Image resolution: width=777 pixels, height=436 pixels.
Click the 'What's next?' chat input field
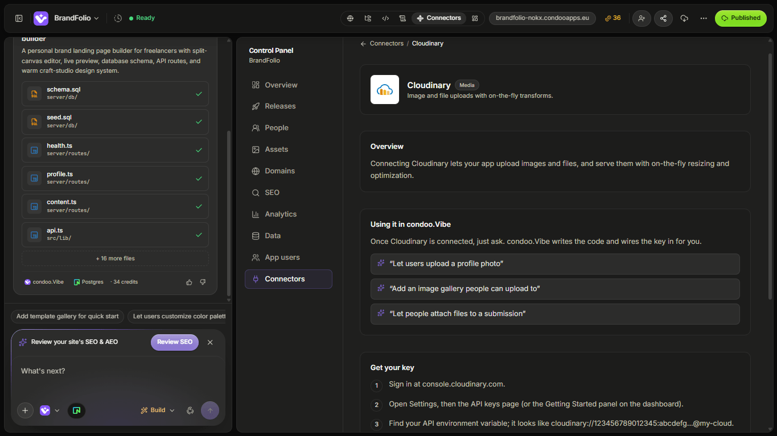point(118,372)
